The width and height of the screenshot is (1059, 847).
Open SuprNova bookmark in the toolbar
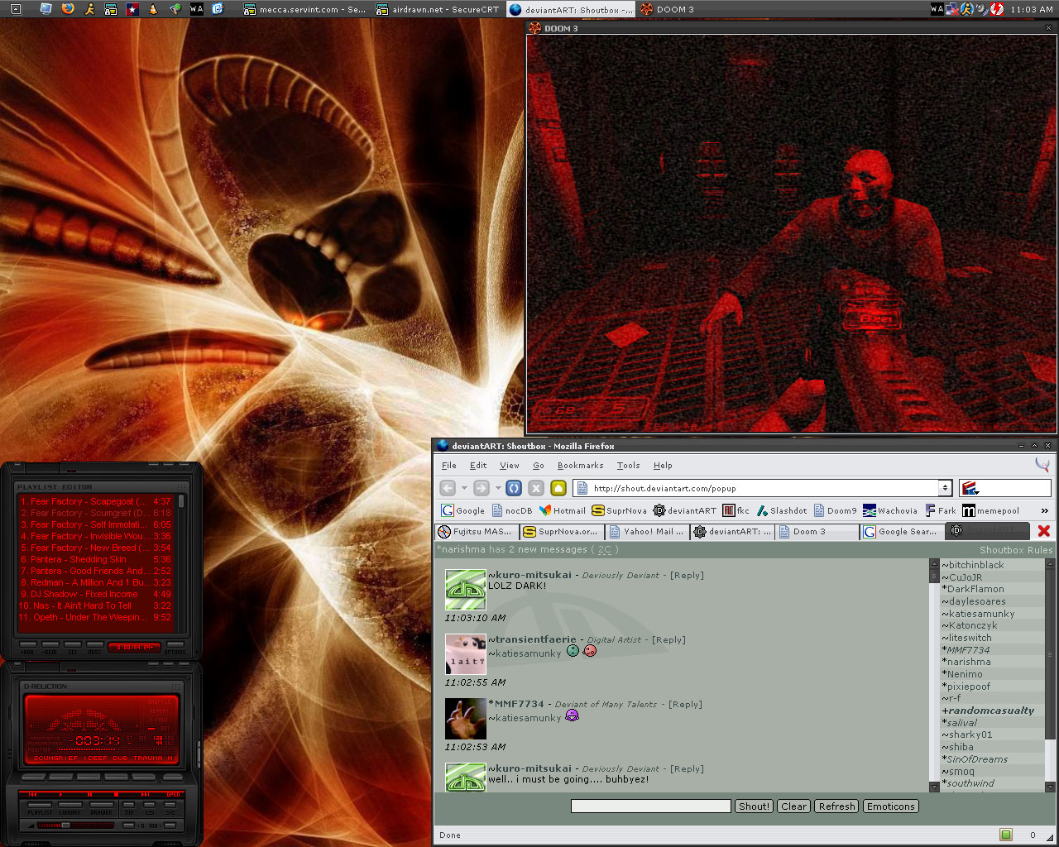point(619,510)
